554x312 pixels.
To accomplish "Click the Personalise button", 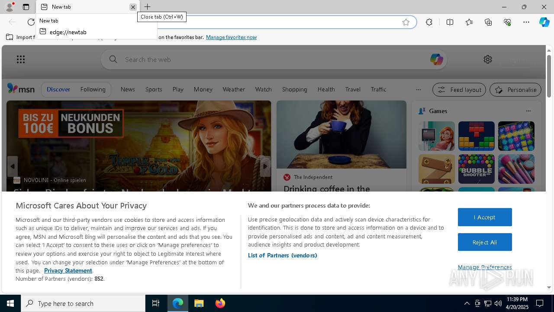I will pyautogui.click(x=515, y=90).
